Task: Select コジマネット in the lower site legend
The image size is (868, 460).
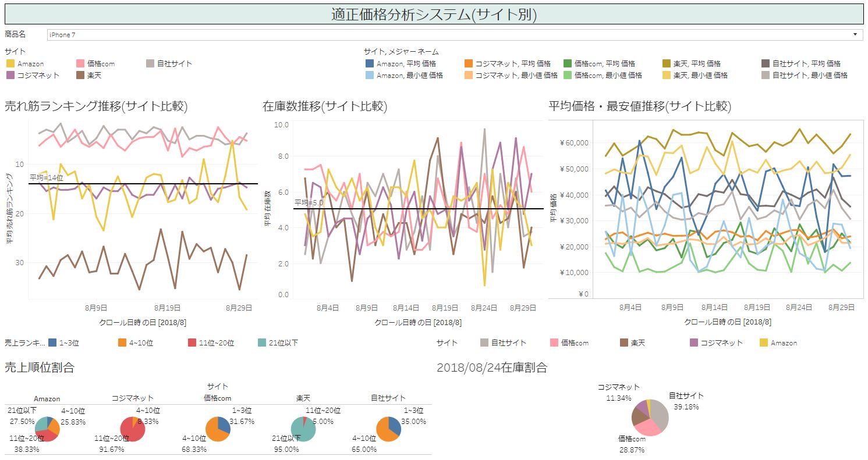Action: tap(717, 343)
